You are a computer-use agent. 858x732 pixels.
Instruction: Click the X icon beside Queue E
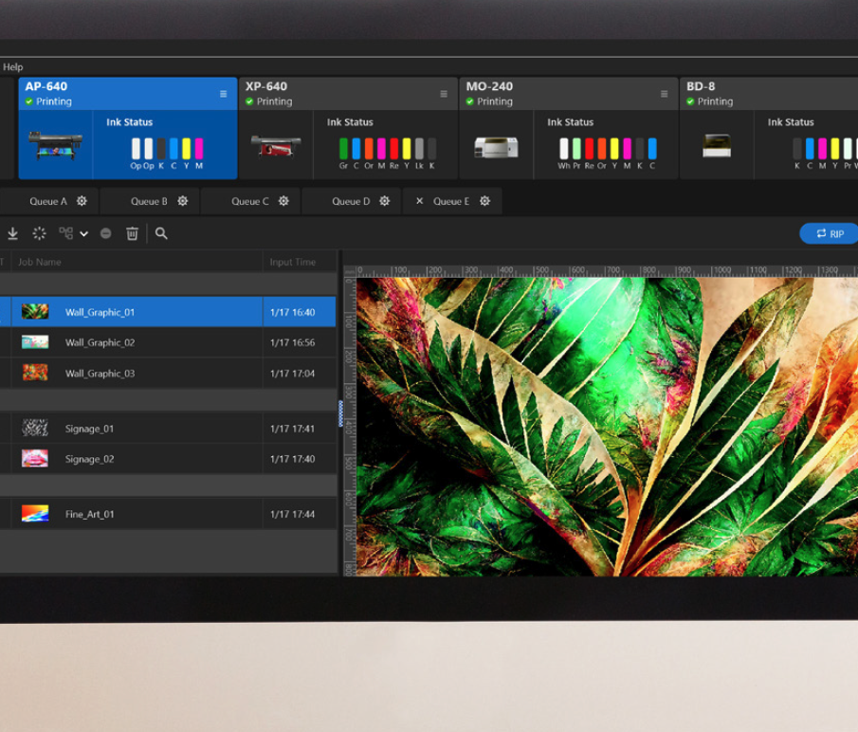coord(420,201)
